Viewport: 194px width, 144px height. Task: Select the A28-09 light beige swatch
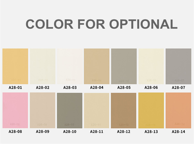[x=42, y=110]
